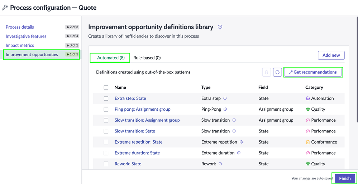
Task: Open help icon beside library title
Action: 220,27
